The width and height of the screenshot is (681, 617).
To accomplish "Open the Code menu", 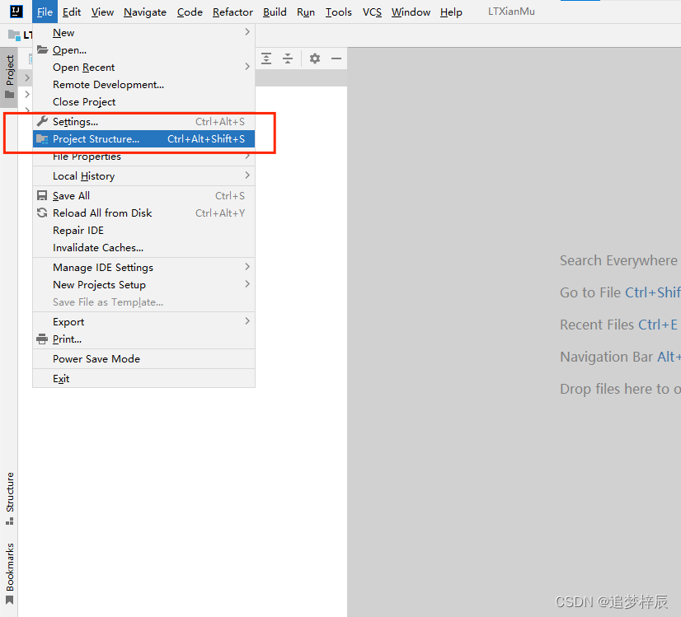I will pyautogui.click(x=190, y=12).
